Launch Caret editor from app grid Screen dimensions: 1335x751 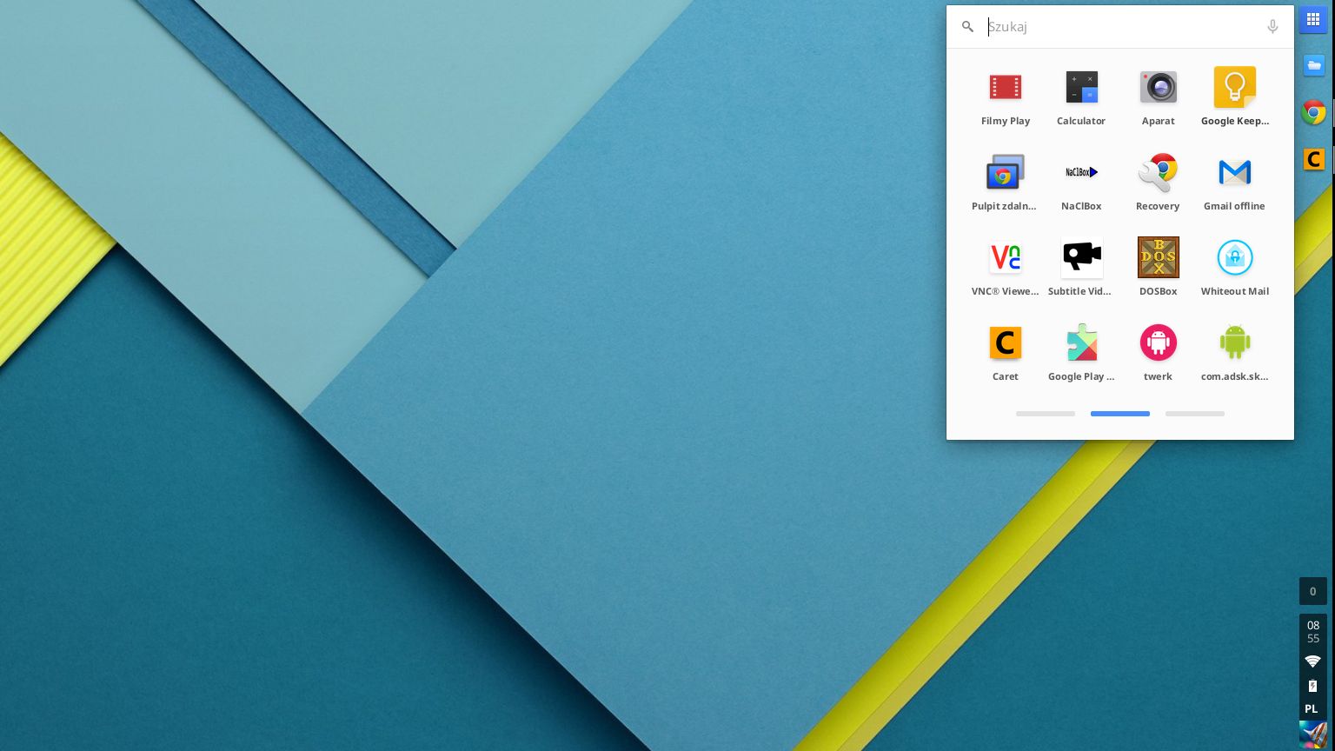click(1006, 343)
